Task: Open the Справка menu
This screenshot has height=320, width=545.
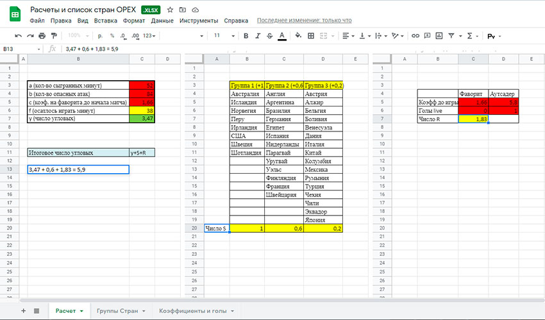Action: [236, 21]
